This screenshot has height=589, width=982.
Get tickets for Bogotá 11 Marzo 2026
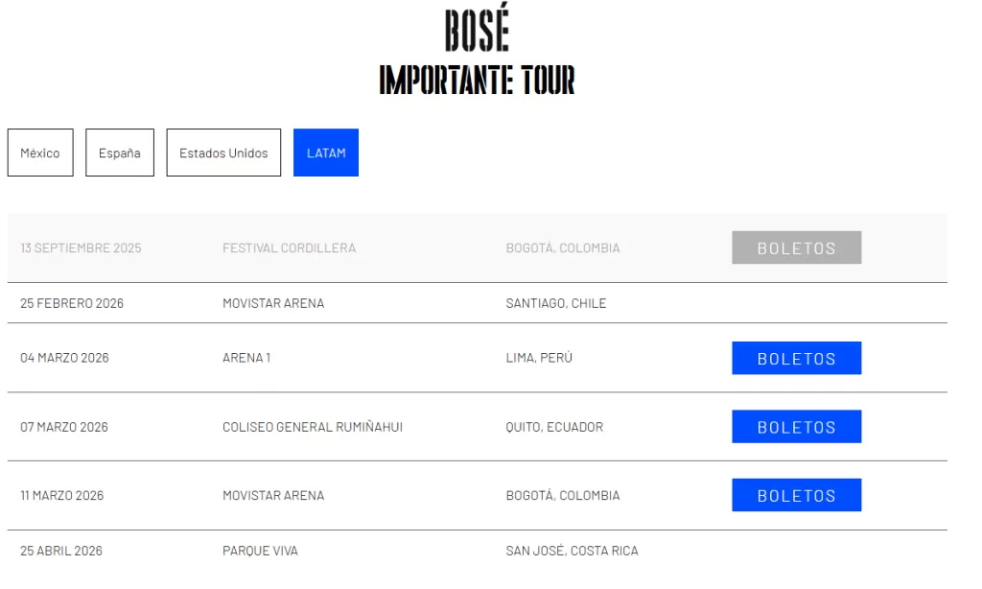pos(796,495)
